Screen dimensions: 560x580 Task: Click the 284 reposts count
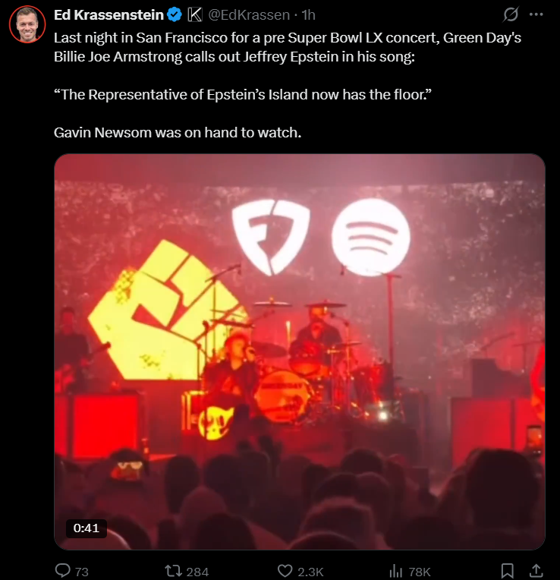pos(197,572)
